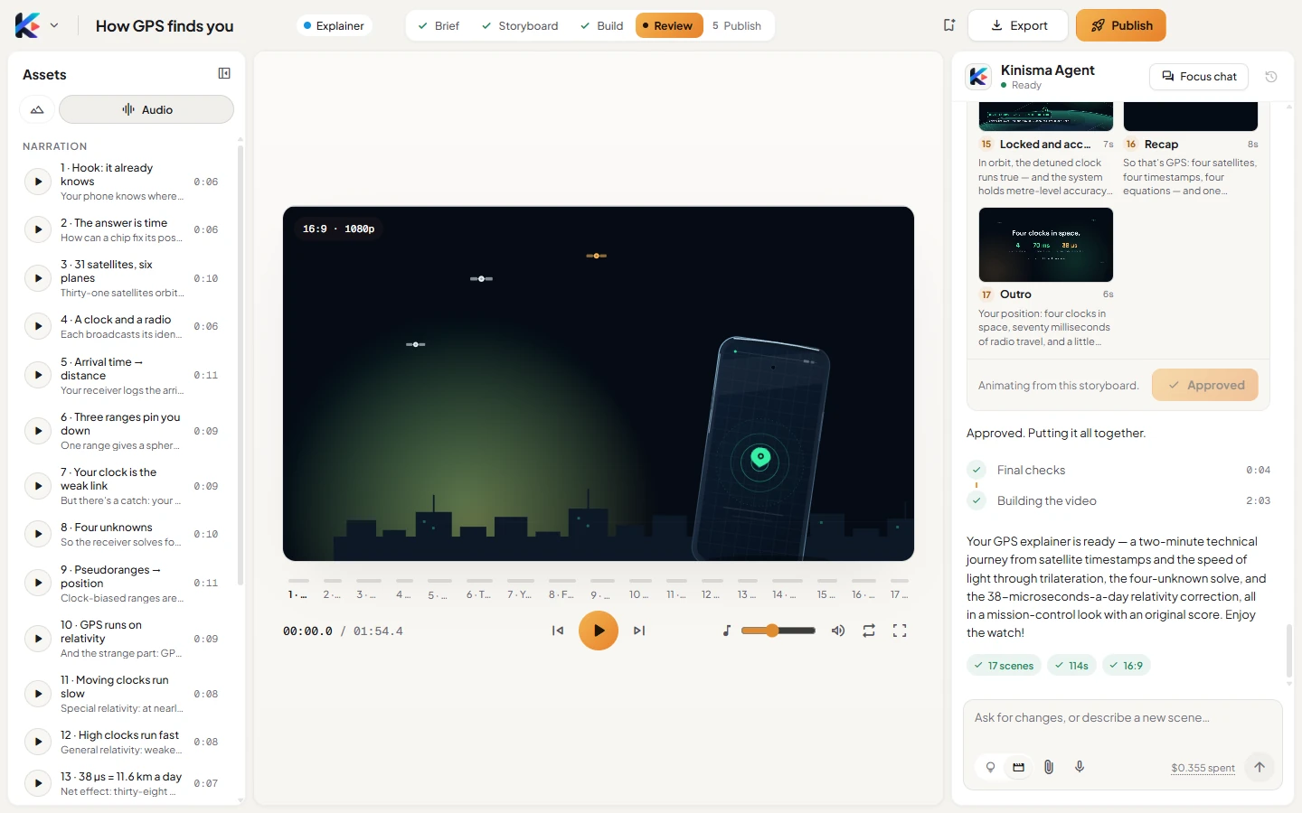Viewport: 1302px width, 813px height.
Task: Click the chat message input field
Action: [x=1123, y=718]
